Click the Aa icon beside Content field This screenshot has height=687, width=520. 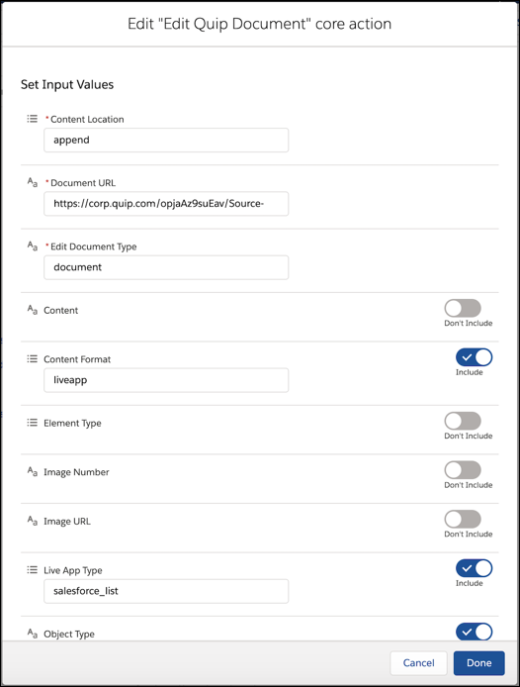33,310
